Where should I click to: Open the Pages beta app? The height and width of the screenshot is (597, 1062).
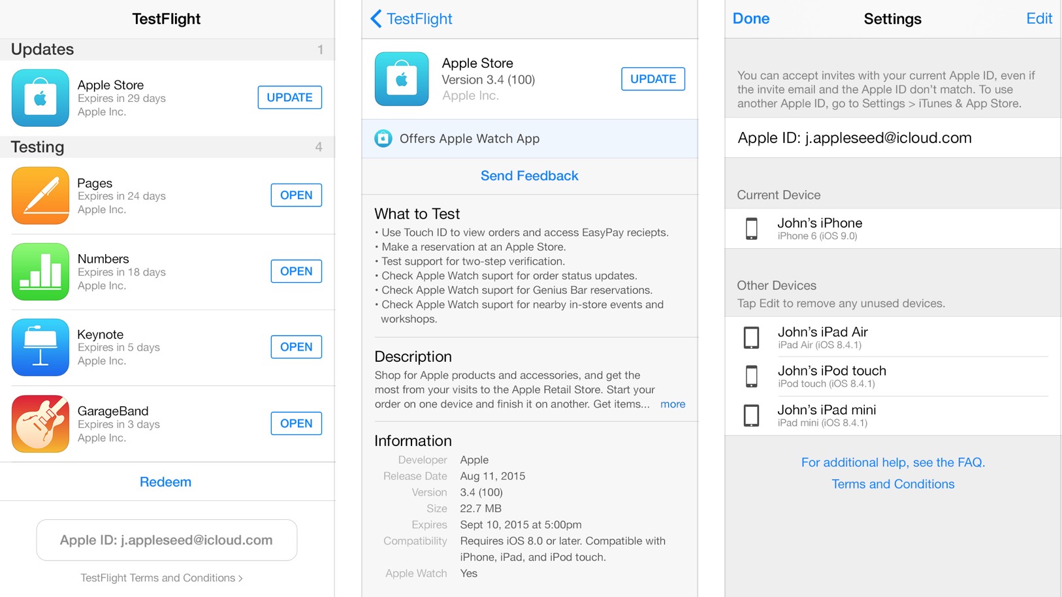297,195
